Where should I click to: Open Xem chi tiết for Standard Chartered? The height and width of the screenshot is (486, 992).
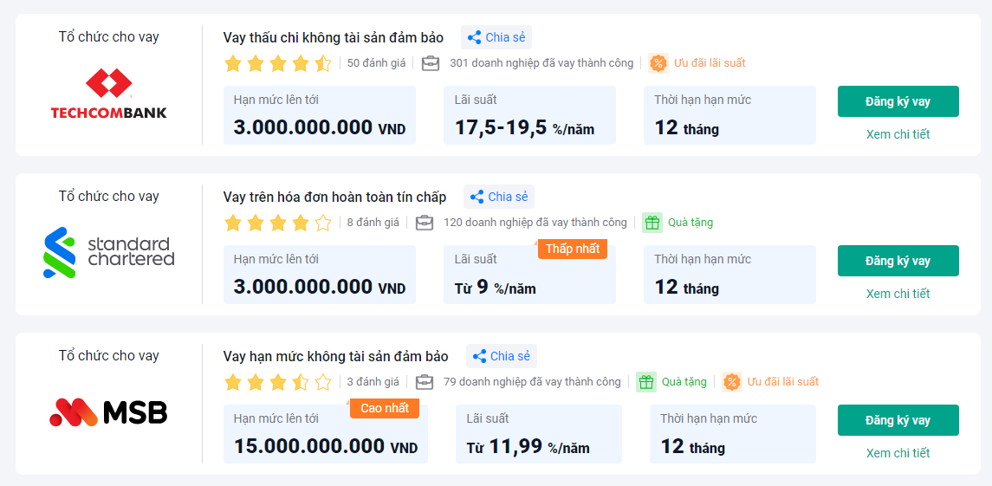tap(898, 294)
